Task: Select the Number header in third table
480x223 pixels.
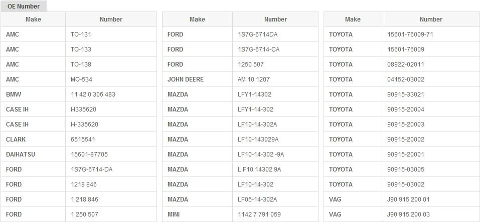Action: 431,19
